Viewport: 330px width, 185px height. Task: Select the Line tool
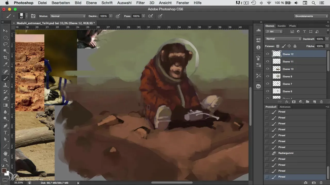[x=5, y=146]
